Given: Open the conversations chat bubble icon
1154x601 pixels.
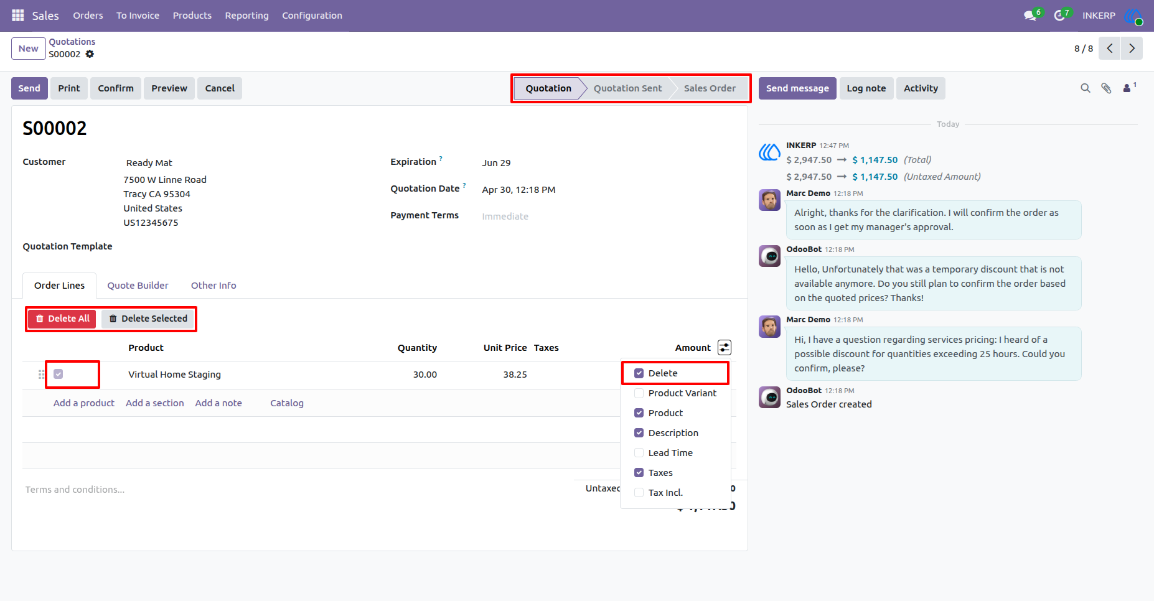Looking at the screenshot, I should 1030,16.
